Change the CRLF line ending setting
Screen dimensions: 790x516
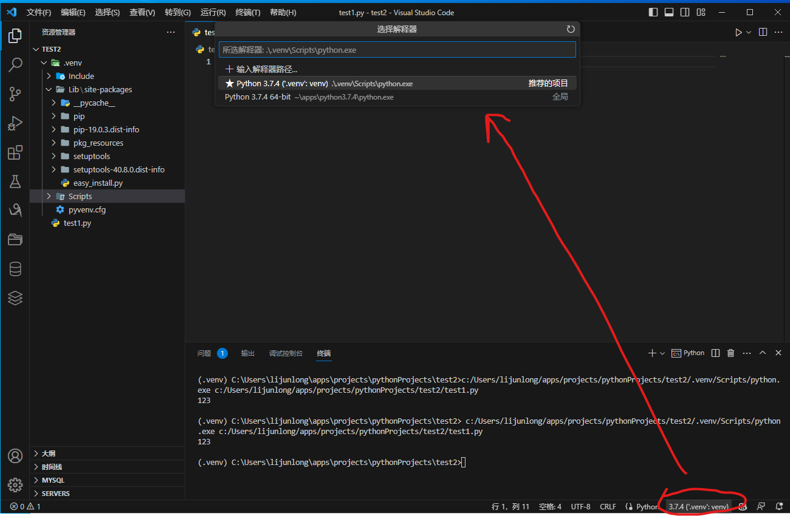pos(608,506)
